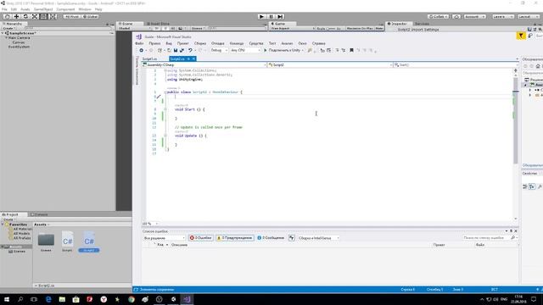The image size is (543, 305).
Task: Select EventSystem in Hierarchy
Action: [19, 47]
